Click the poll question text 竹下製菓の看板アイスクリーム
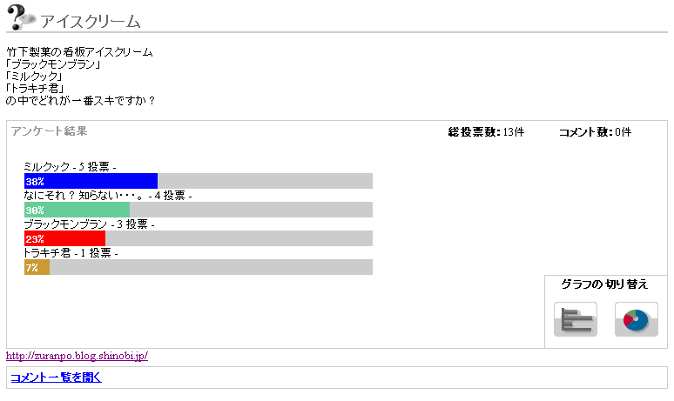Image resolution: width=674 pixels, height=401 pixels. pos(79,52)
